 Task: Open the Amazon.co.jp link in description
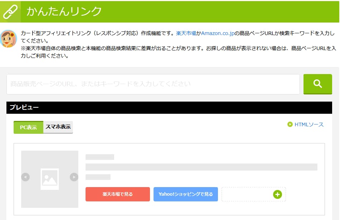[217, 33]
